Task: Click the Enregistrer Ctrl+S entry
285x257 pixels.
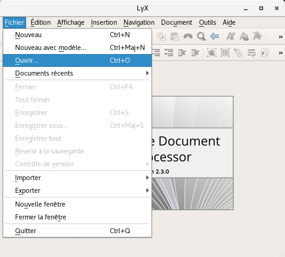Action: [x=77, y=113]
